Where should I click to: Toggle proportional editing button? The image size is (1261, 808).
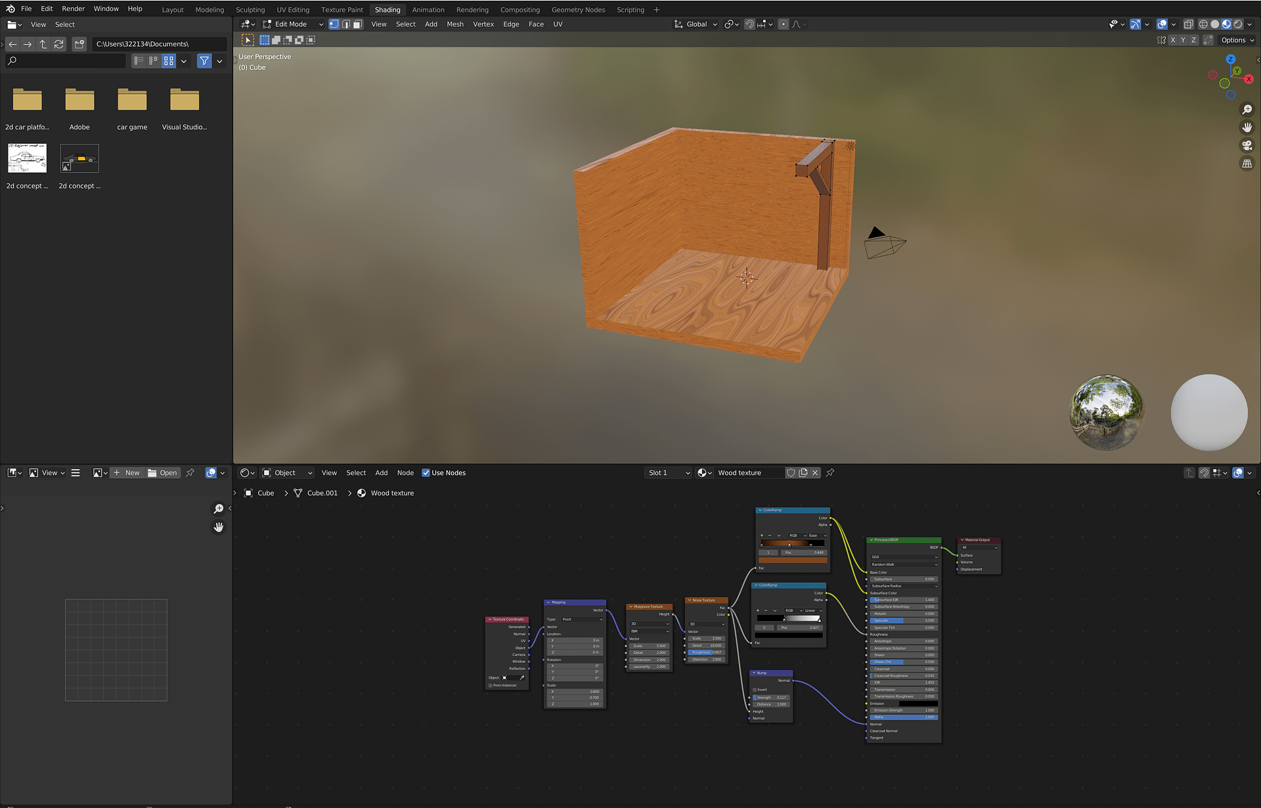click(783, 24)
